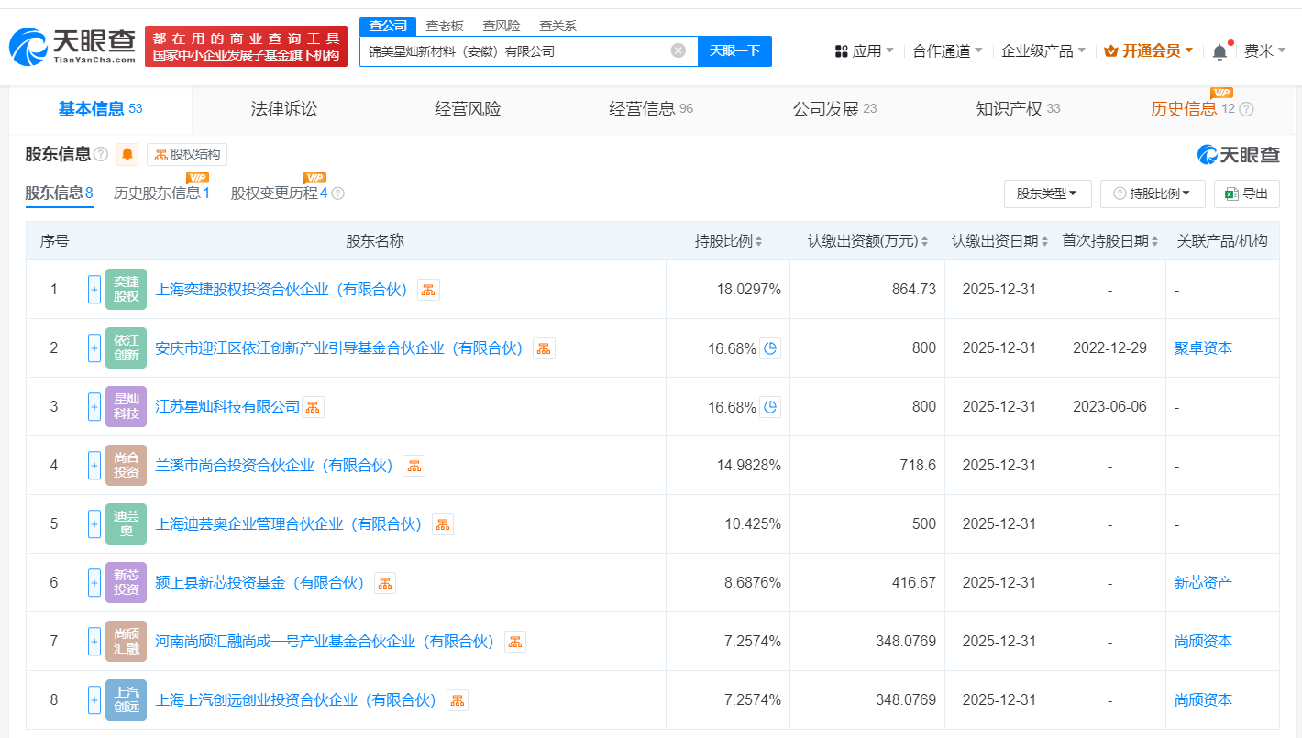Viewport: 1302px width, 738px height.
Task: Switch to the 经营信息 tab
Action: 651,109
